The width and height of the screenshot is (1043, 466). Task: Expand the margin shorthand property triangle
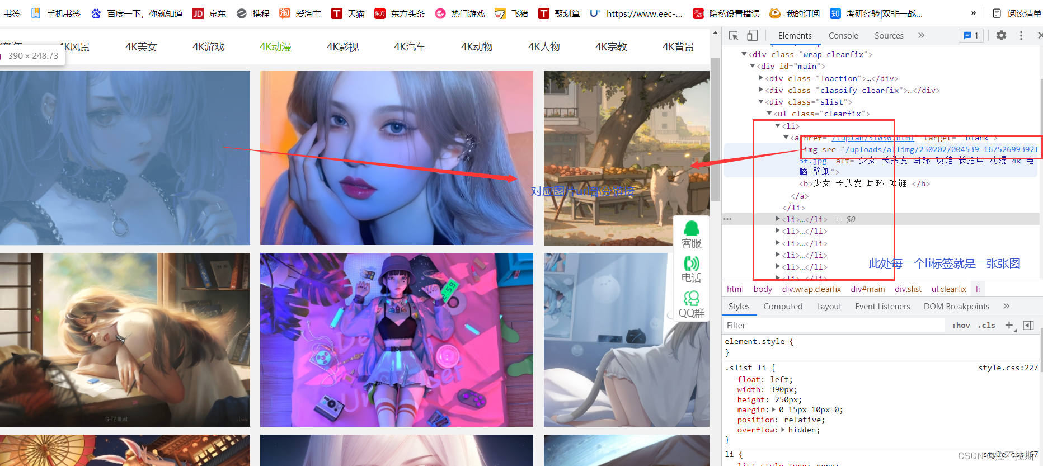coord(774,409)
